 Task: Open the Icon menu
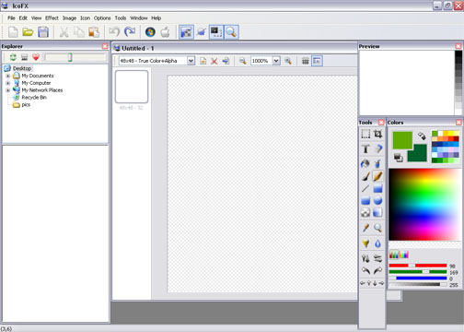[x=86, y=18]
